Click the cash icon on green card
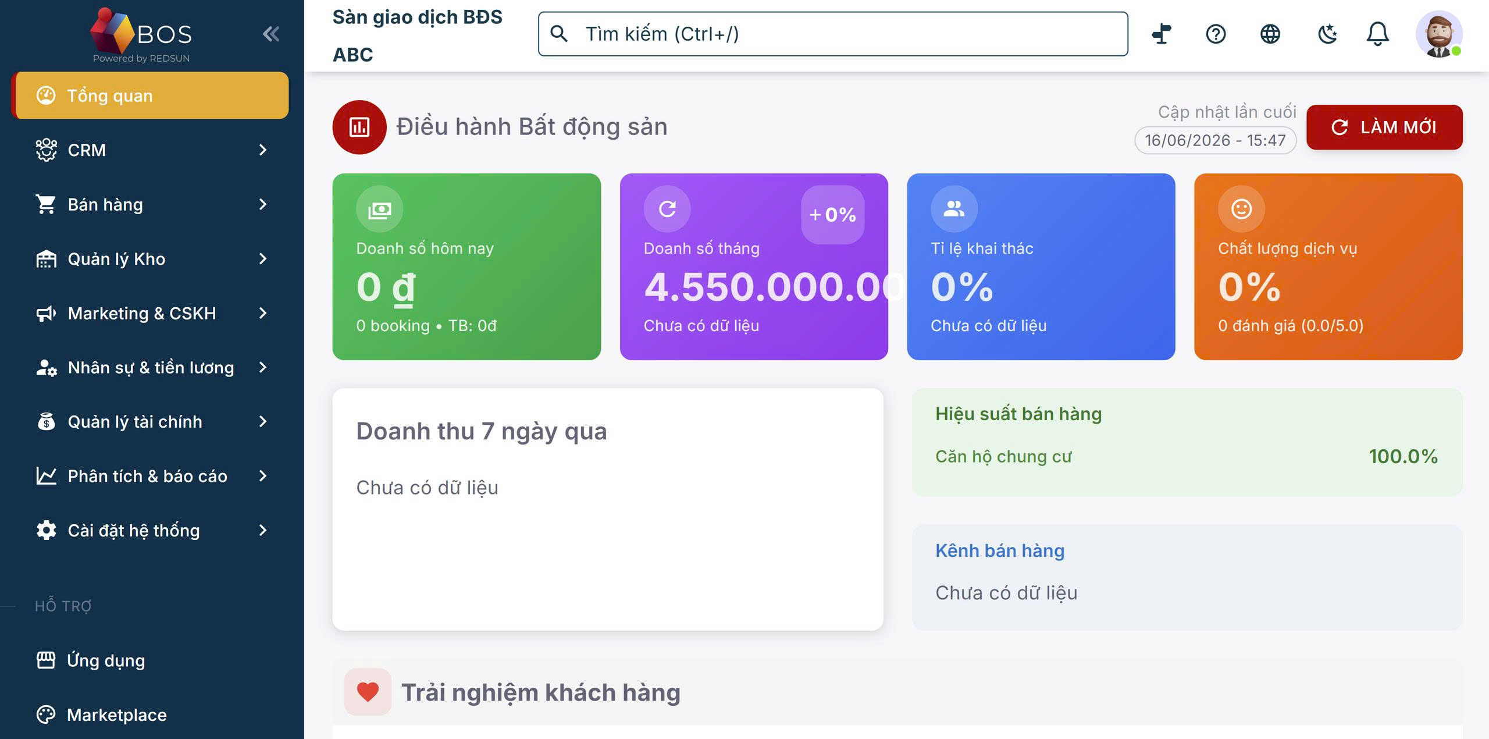1489x739 pixels. [379, 209]
